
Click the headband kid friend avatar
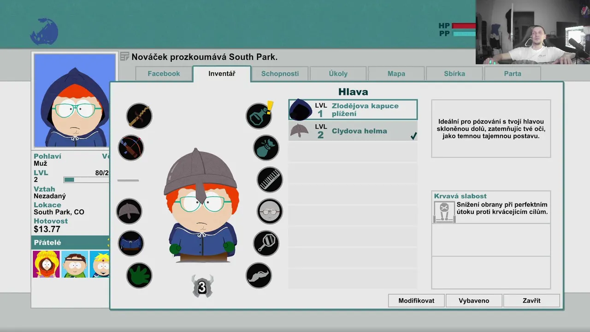click(x=75, y=264)
